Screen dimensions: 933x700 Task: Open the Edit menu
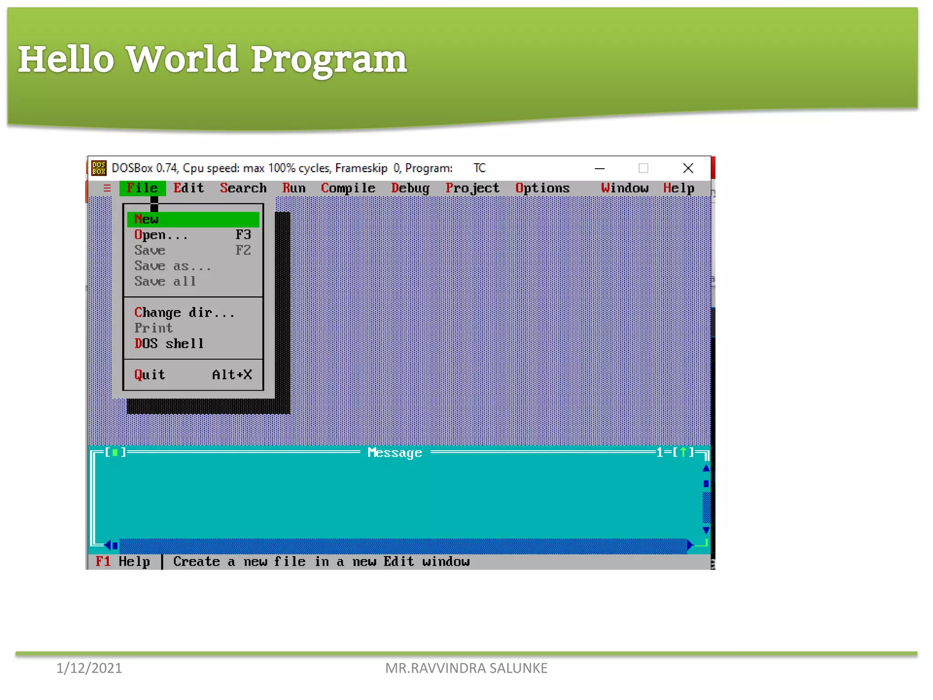pyautogui.click(x=189, y=188)
